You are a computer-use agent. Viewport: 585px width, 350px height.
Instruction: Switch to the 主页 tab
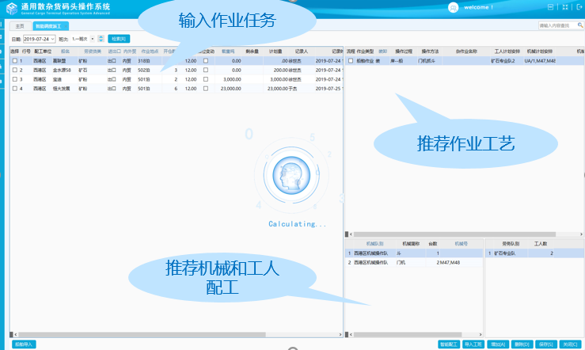[x=21, y=26]
